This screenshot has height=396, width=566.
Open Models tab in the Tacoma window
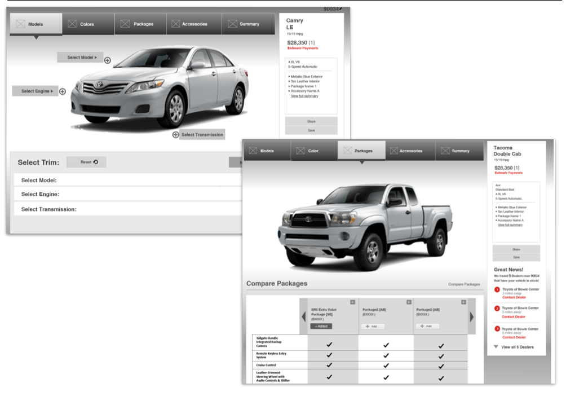[x=267, y=151]
